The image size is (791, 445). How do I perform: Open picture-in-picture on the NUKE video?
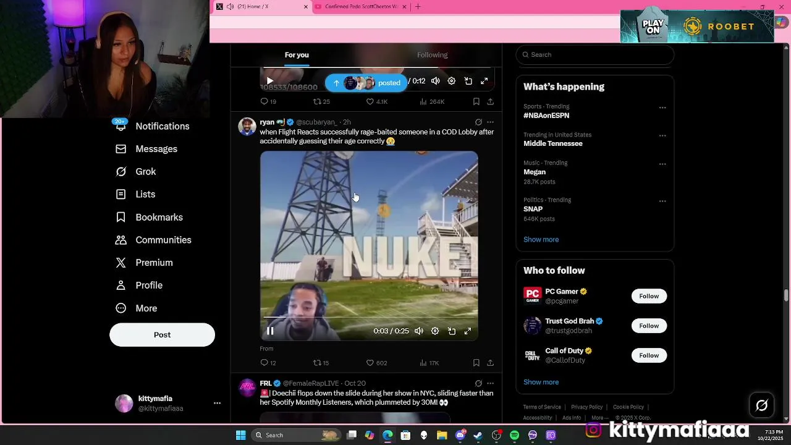[452, 331]
